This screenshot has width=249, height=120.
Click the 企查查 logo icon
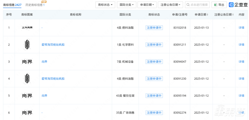tap(231, 5)
